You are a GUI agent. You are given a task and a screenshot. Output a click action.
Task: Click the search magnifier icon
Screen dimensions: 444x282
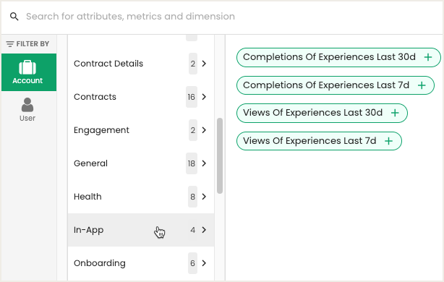tap(14, 17)
